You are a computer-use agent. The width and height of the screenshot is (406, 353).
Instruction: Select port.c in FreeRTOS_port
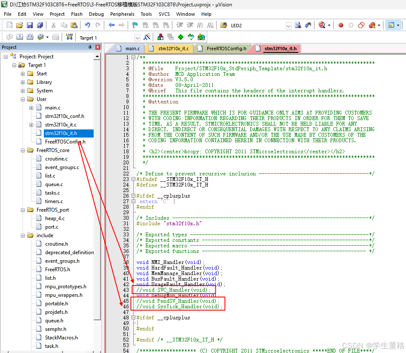click(51, 227)
